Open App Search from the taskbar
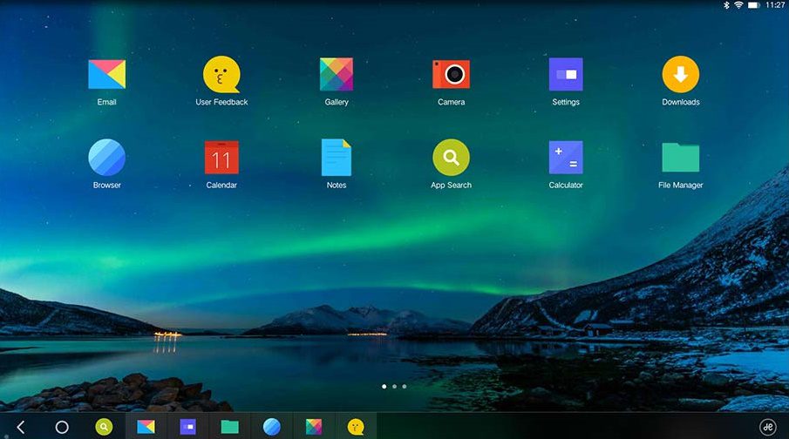The width and height of the screenshot is (789, 439). tap(104, 428)
